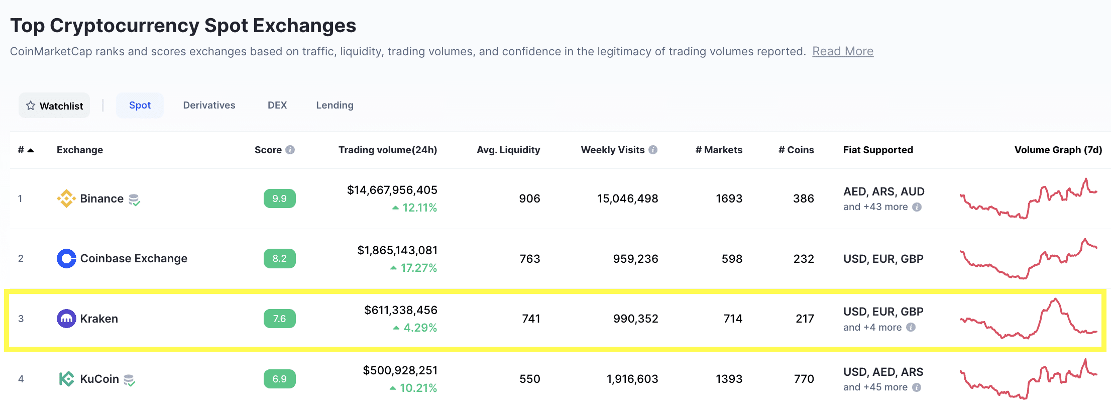The image size is (1111, 406).
Task: Open the Binance logo icon
Action: pos(66,198)
